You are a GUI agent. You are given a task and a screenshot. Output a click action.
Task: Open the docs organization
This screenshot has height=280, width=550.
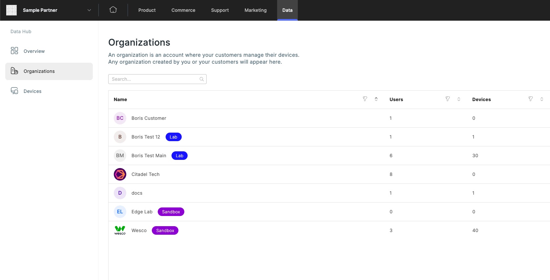pos(137,193)
